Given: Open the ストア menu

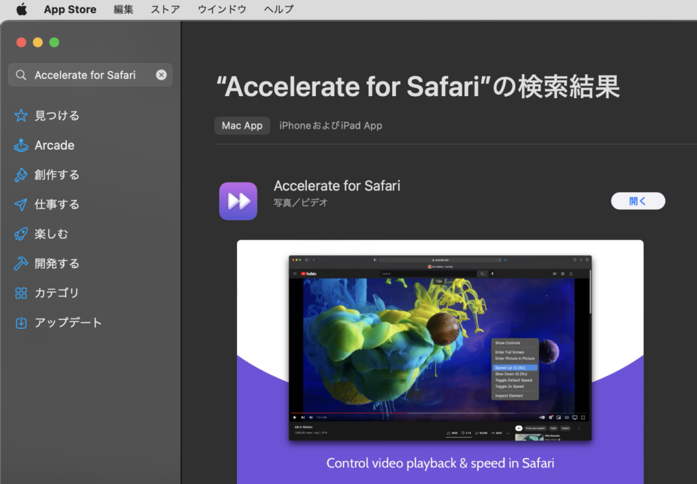Looking at the screenshot, I should point(165,9).
